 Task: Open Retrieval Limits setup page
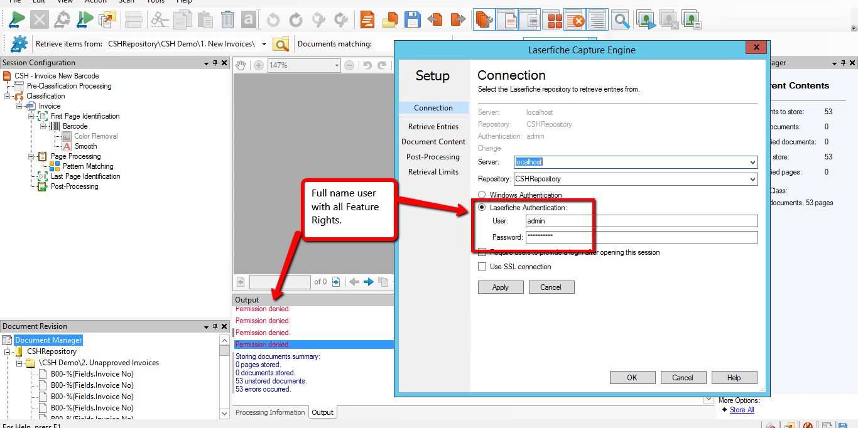click(x=433, y=172)
